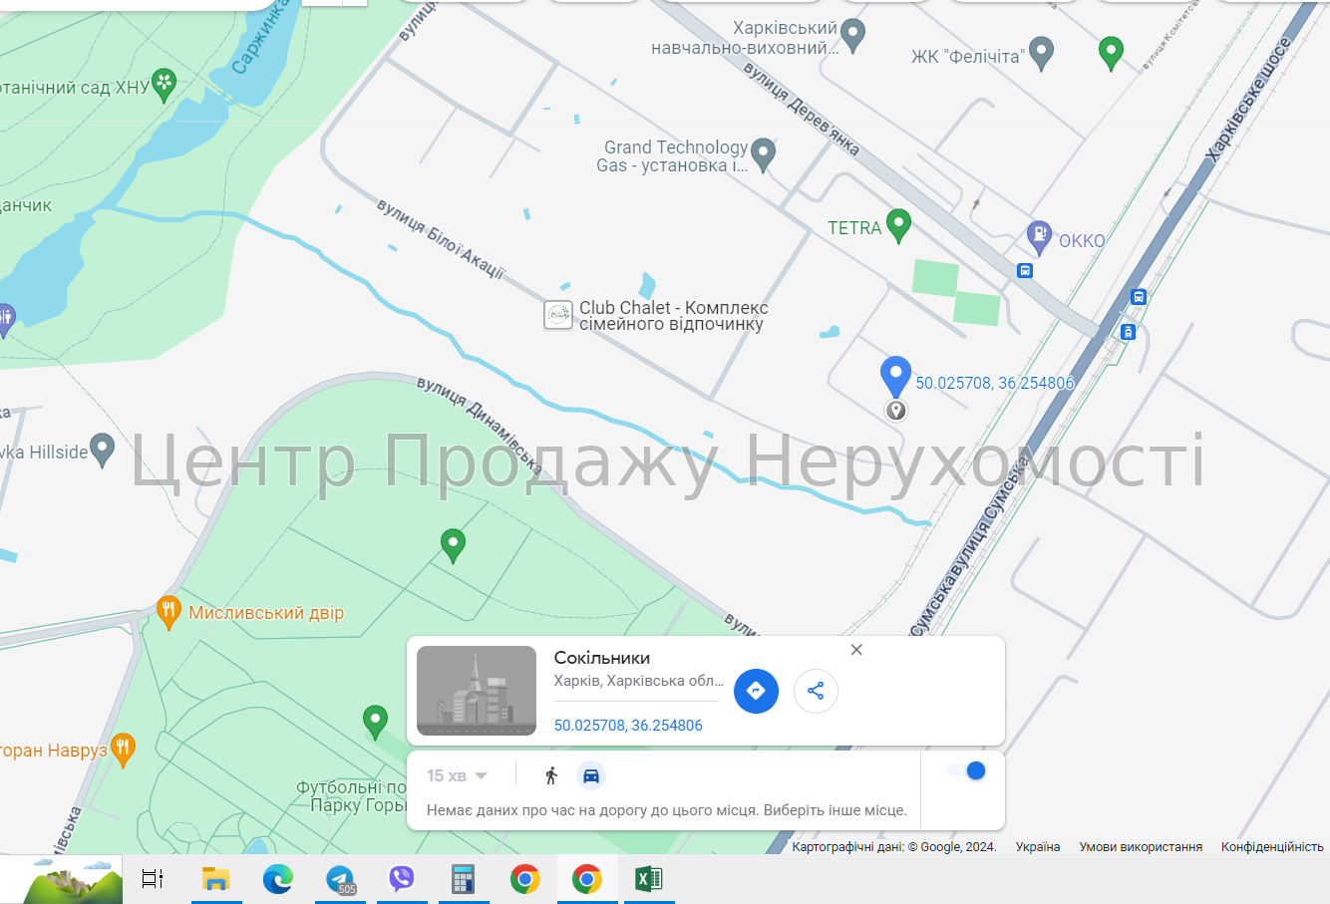
Task: Click the coordinates label beside blue pin
Action: pos(995,383)
